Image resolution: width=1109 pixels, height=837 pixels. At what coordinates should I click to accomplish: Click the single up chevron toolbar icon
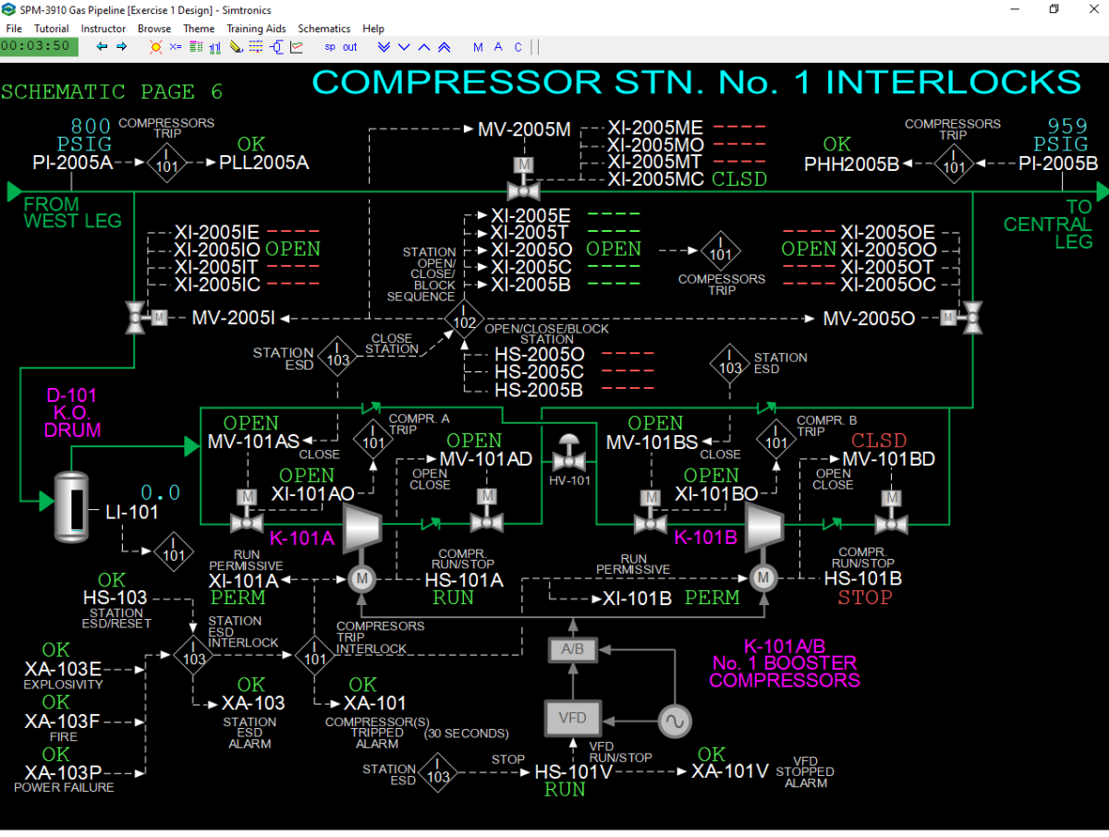424,47
